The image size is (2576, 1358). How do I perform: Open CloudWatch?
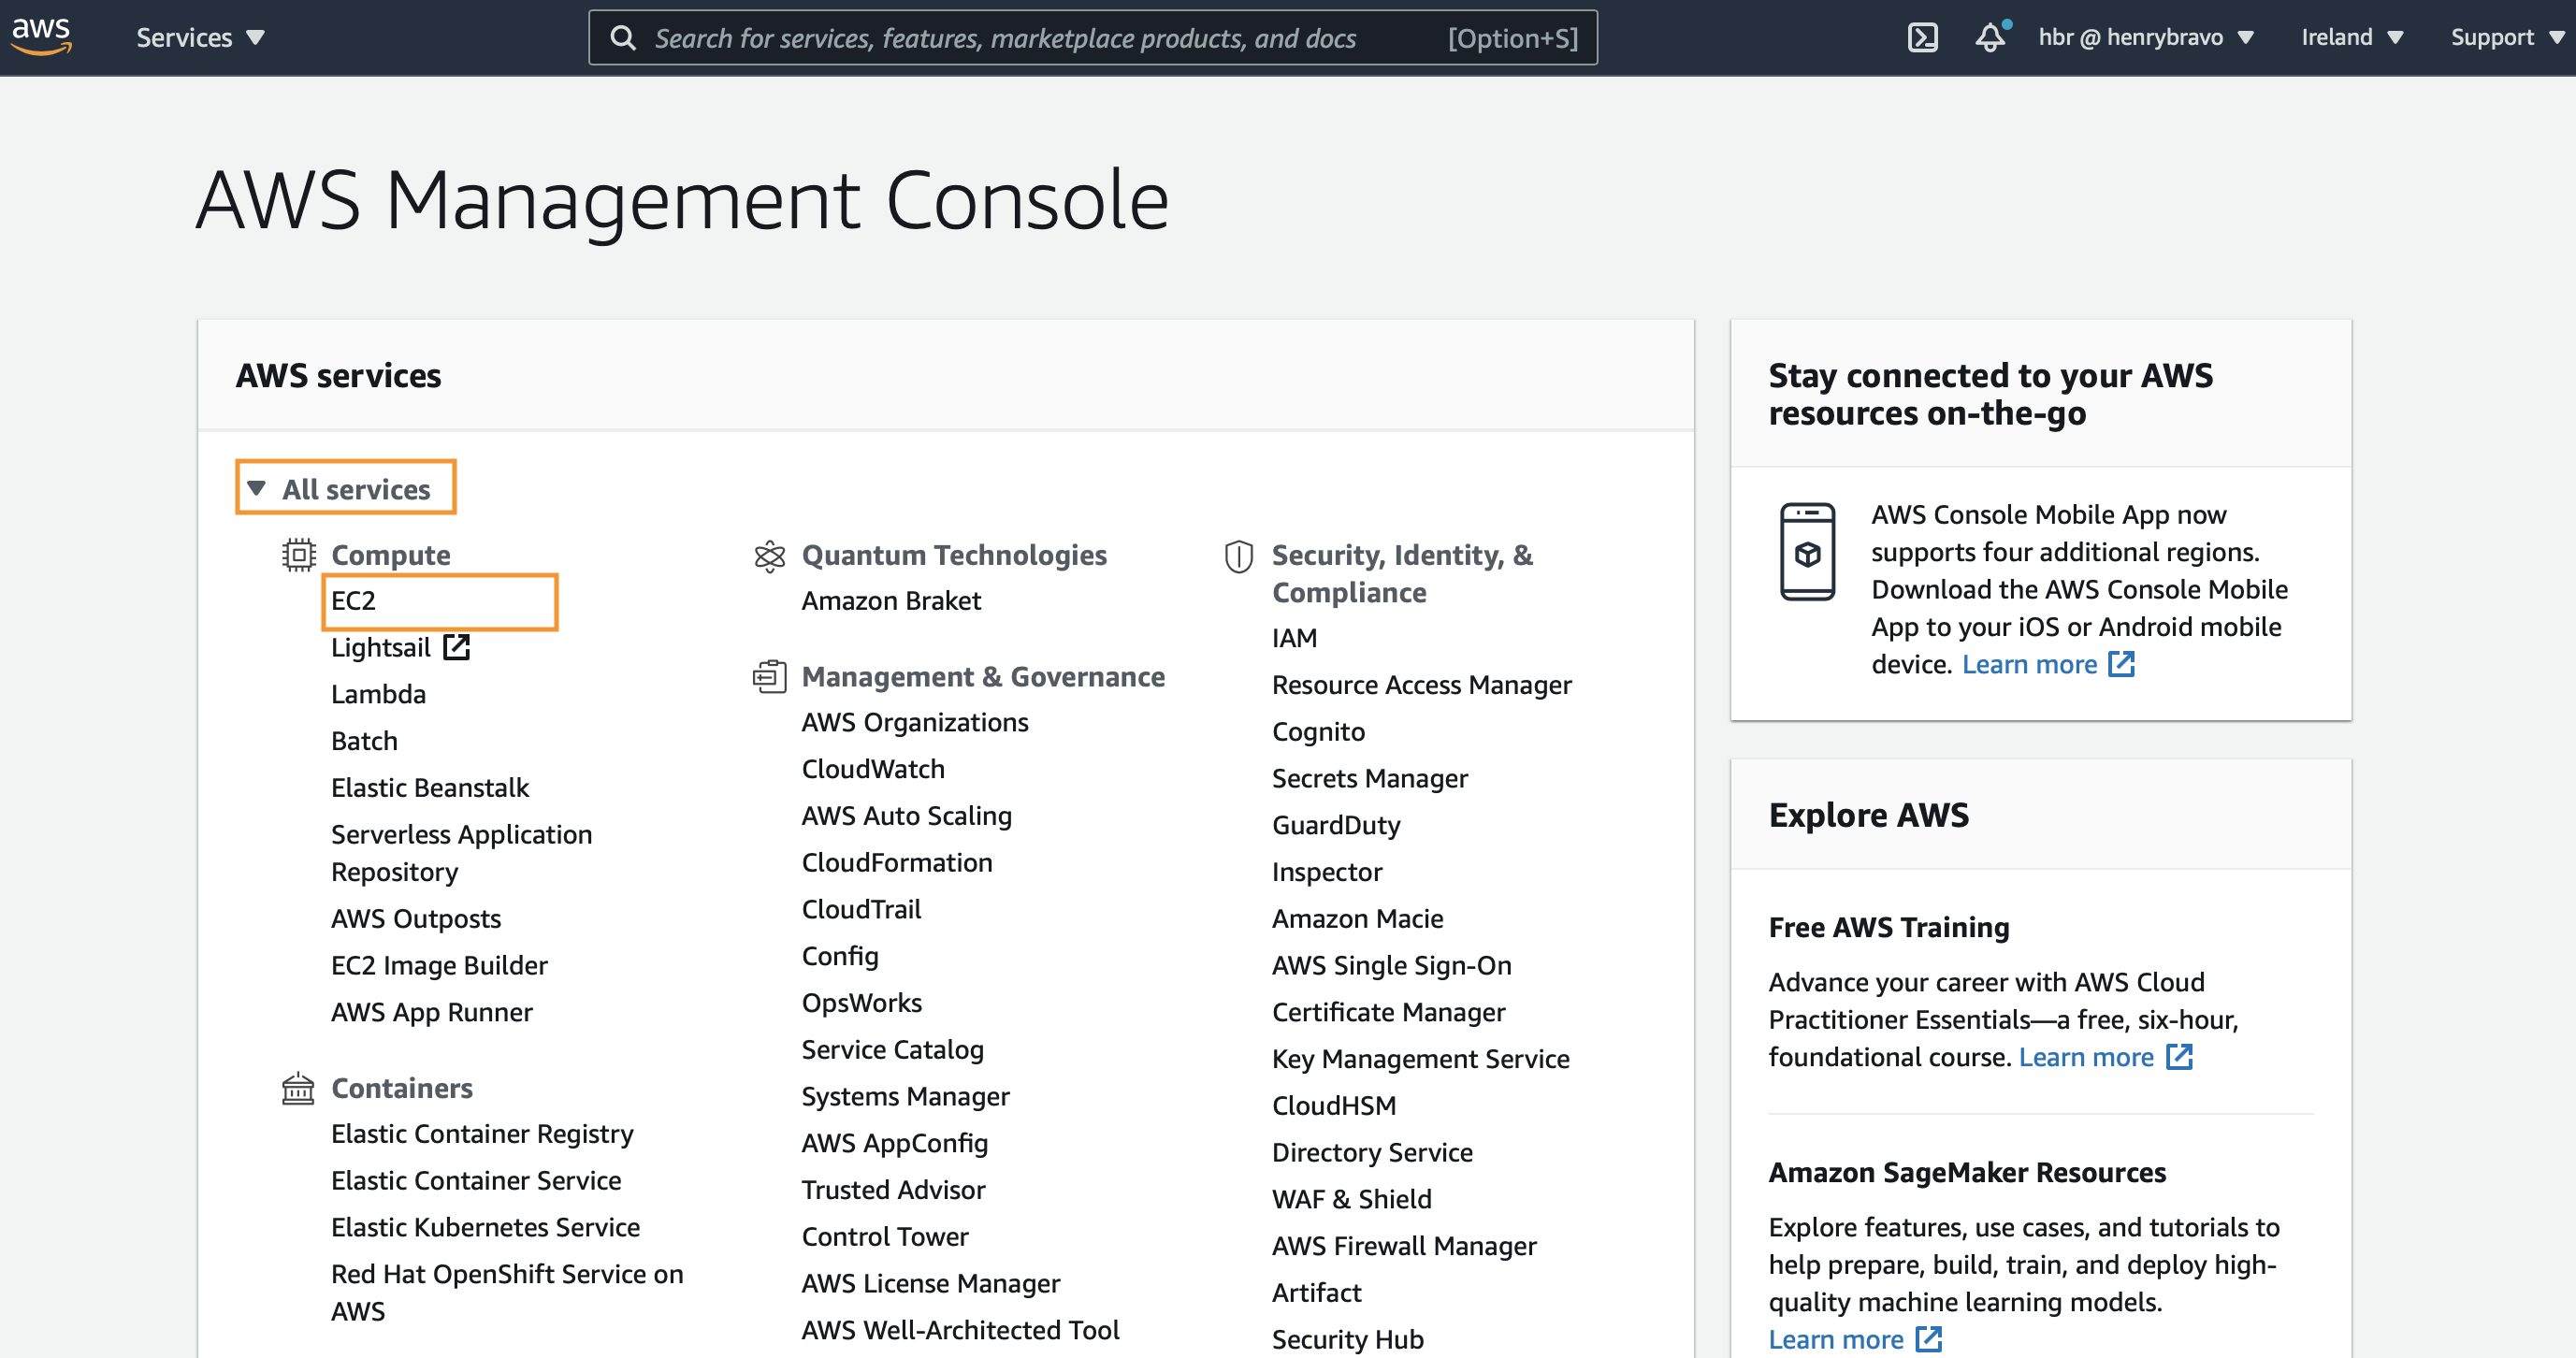coord(873,769)
